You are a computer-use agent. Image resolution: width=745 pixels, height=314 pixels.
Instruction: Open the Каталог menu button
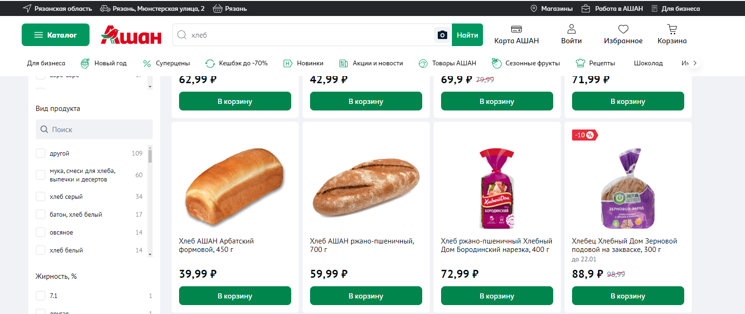[x=56, y=35]
